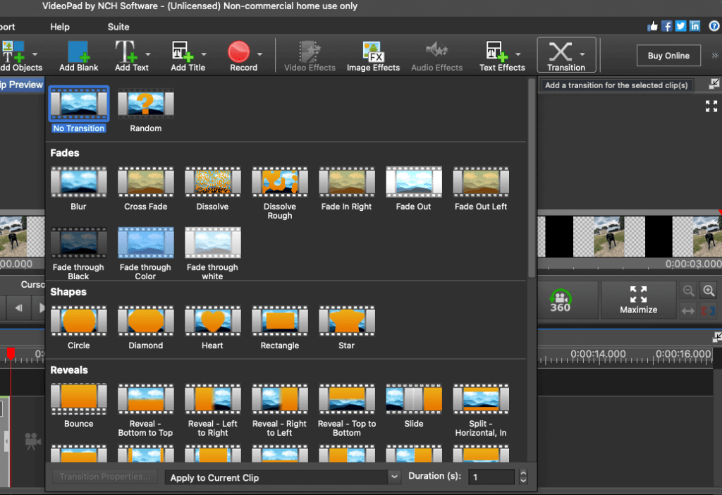Viewport: 722px width, 495px height.
Task: Open the Apply to Current Clip dropdown
Action: [281, 477]
